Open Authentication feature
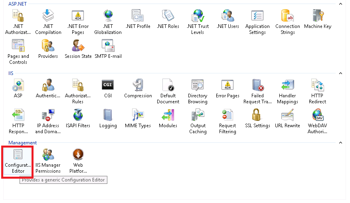The width and height of the screenshot is (350, 203). [x=48, y=88]
